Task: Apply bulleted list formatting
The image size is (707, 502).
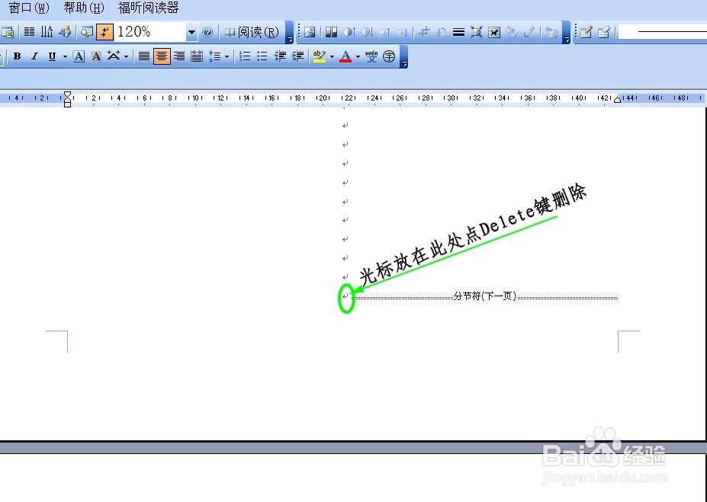Action: pos(262,56)
